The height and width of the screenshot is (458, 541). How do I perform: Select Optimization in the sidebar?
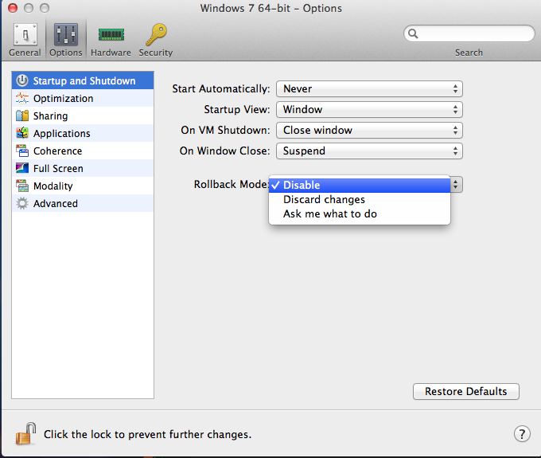point(83,99)
